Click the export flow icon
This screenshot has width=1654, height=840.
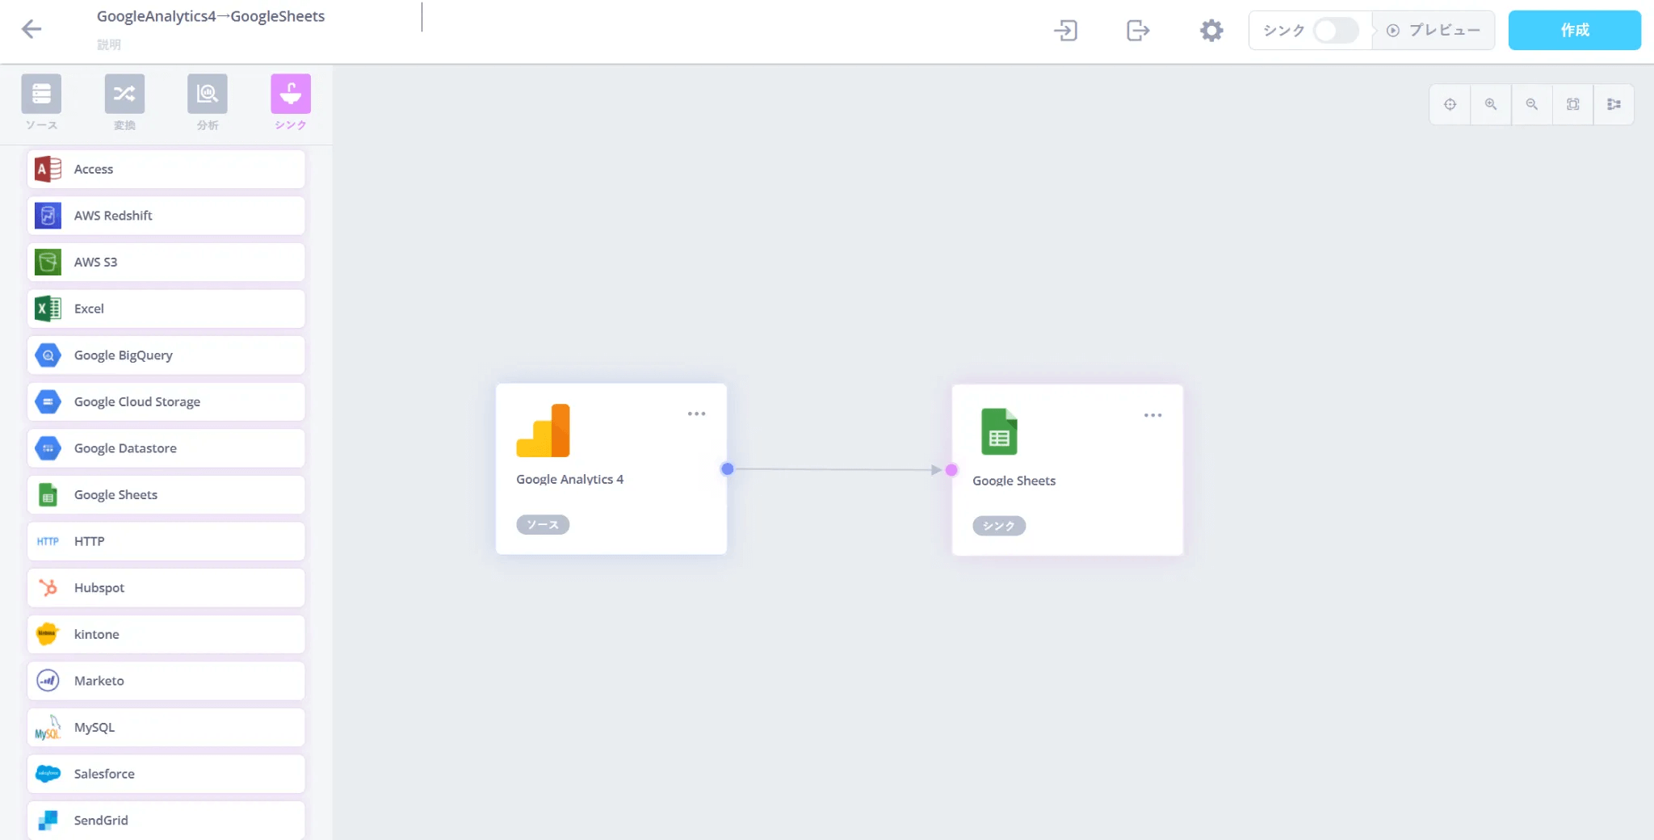(1137, 31)
